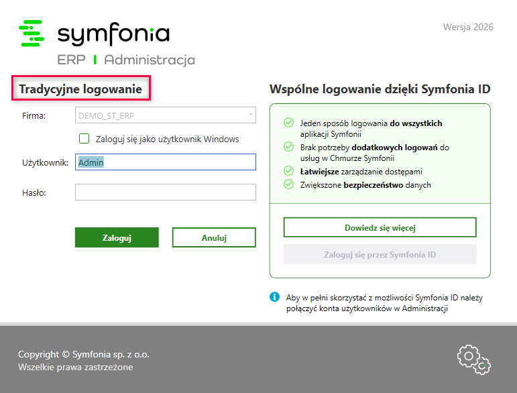Click 'Zaloguj się przez Symfonia ID' button
The height and width of the screenshot is (393, 517).
click(x=380, y=255)
